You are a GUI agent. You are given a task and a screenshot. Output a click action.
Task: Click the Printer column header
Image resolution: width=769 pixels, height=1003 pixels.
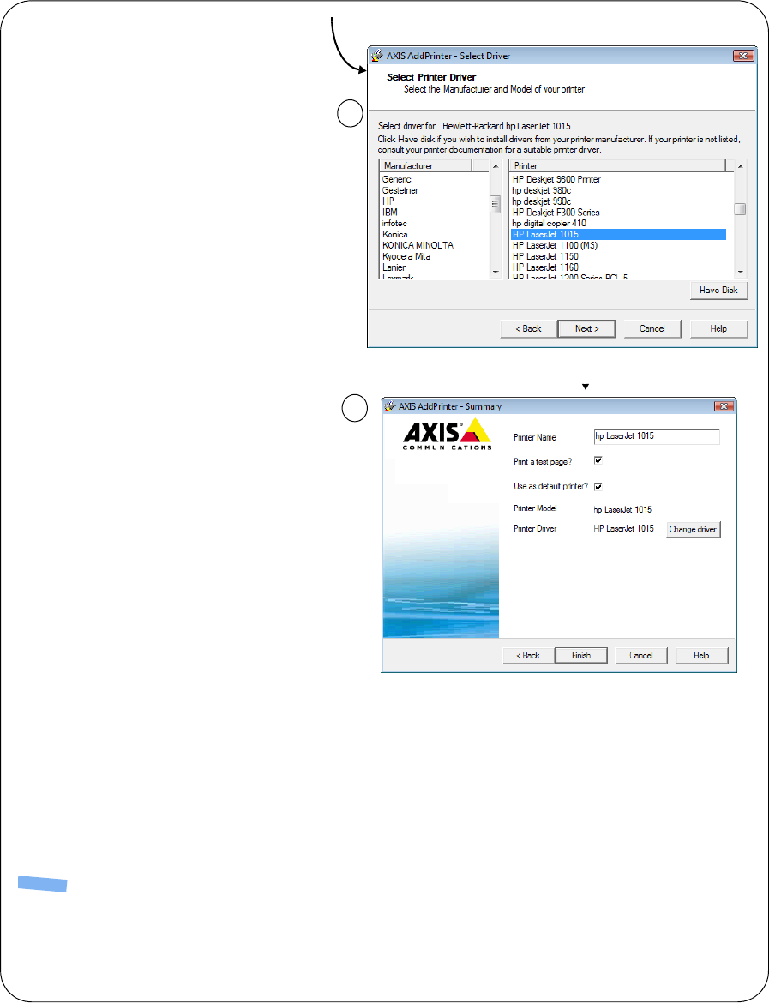617,165
